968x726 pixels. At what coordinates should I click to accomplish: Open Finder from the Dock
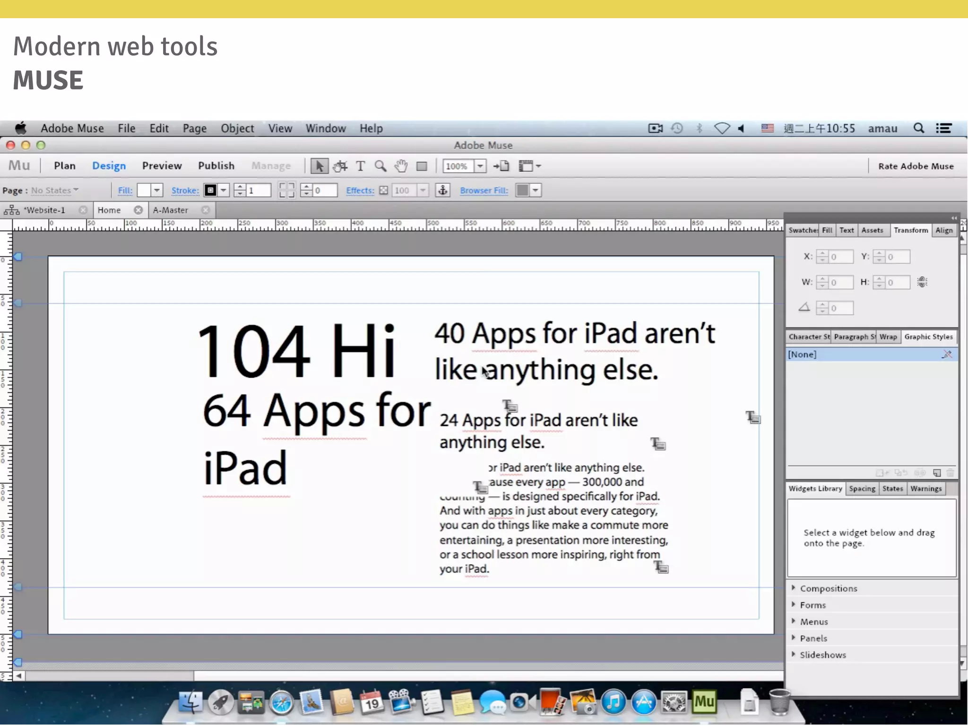coord(191,702)
